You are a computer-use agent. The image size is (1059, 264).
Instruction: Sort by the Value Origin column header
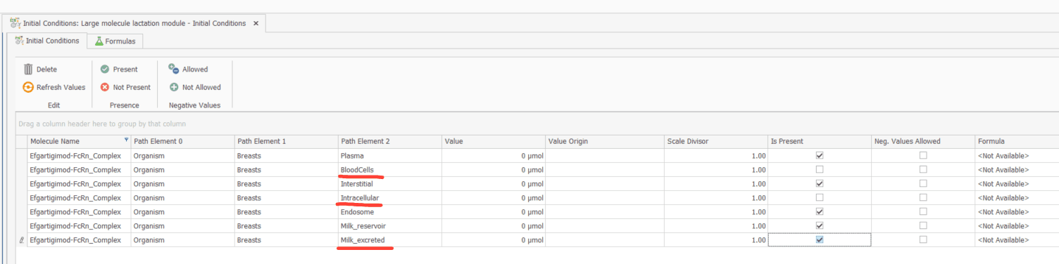604,141
